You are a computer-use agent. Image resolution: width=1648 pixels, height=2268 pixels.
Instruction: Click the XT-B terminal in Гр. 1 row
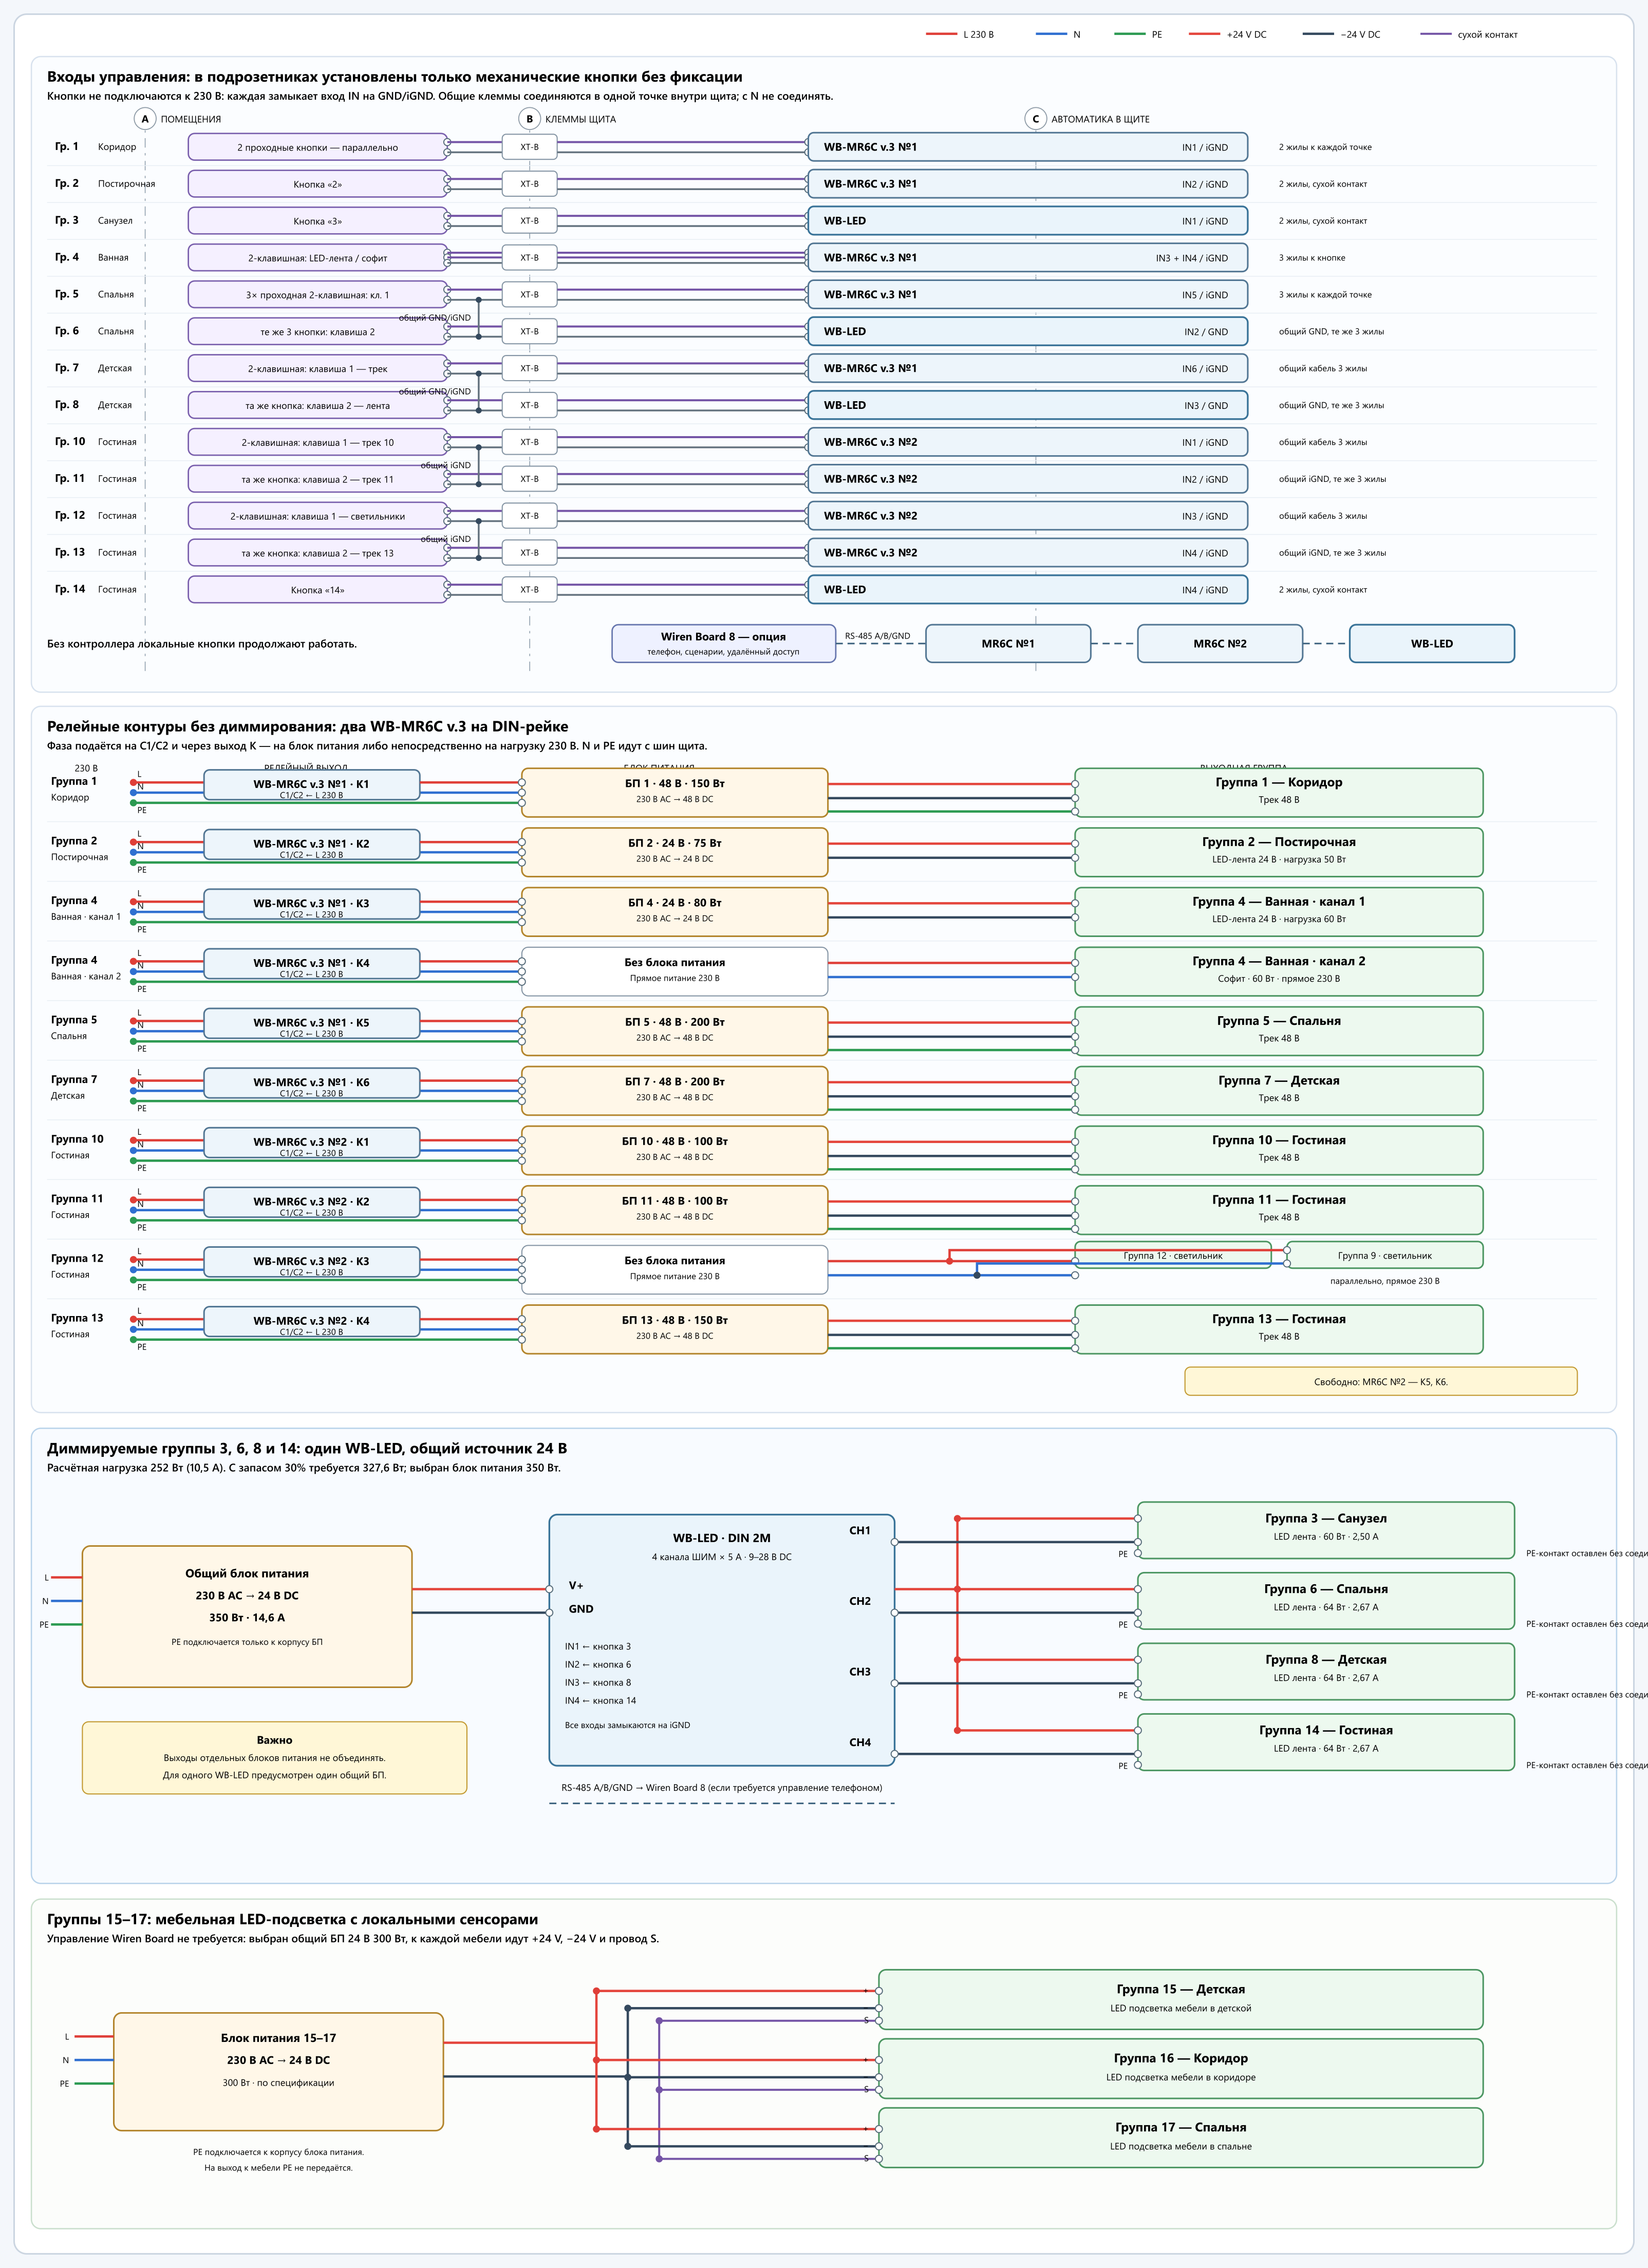coord(529,147)
